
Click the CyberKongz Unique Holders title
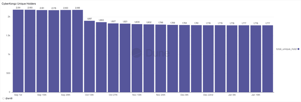coord(19,4)
